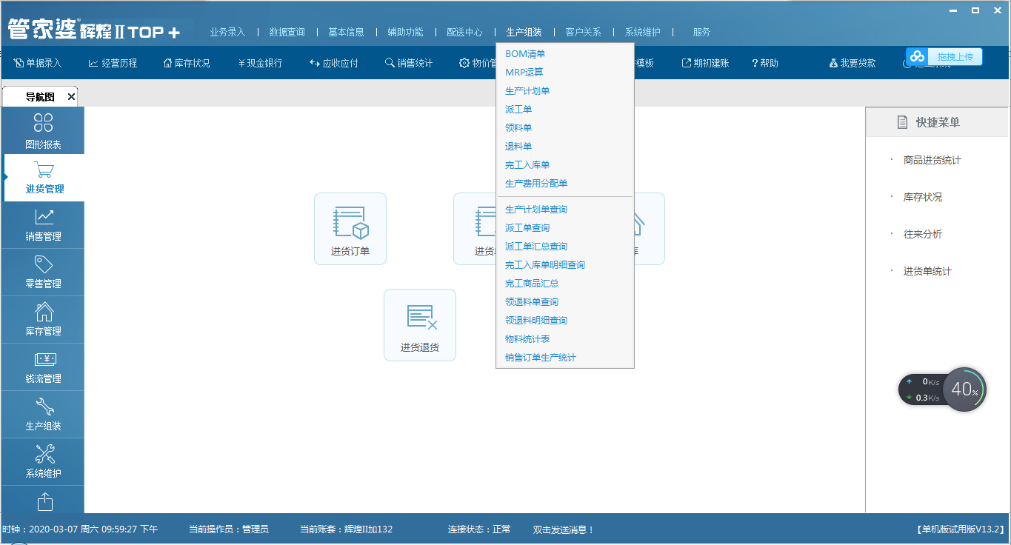
Task: Select MRP运算 menu entry
Action: click(x=524, y=73)
